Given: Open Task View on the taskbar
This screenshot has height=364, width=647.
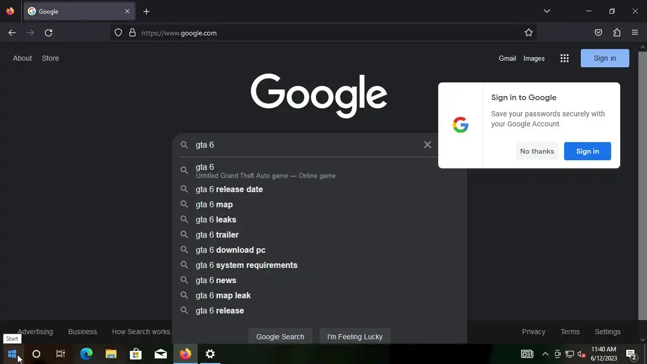Looking at the screenshot, I should coord(61,354).
